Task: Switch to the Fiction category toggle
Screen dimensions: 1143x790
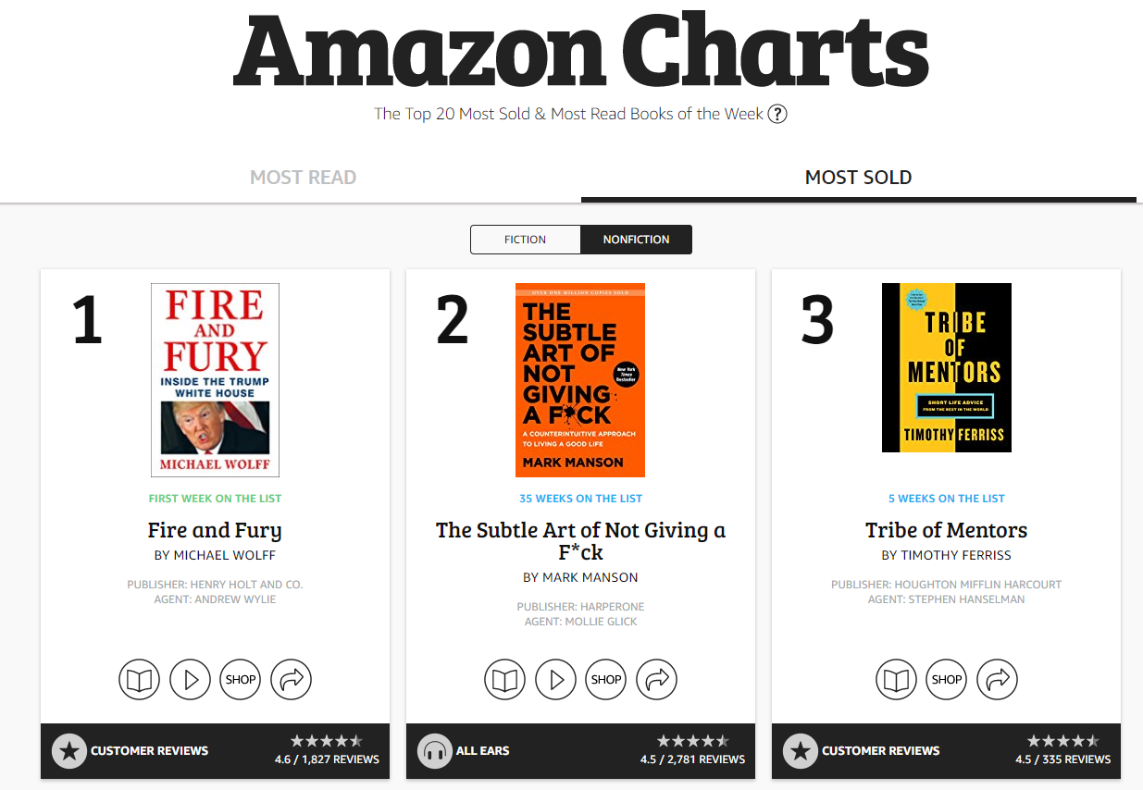Action: (x=526, y=240)
